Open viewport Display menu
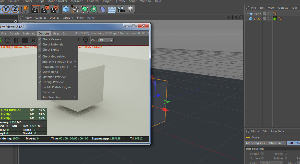300x164 pixels. (55, 18)
